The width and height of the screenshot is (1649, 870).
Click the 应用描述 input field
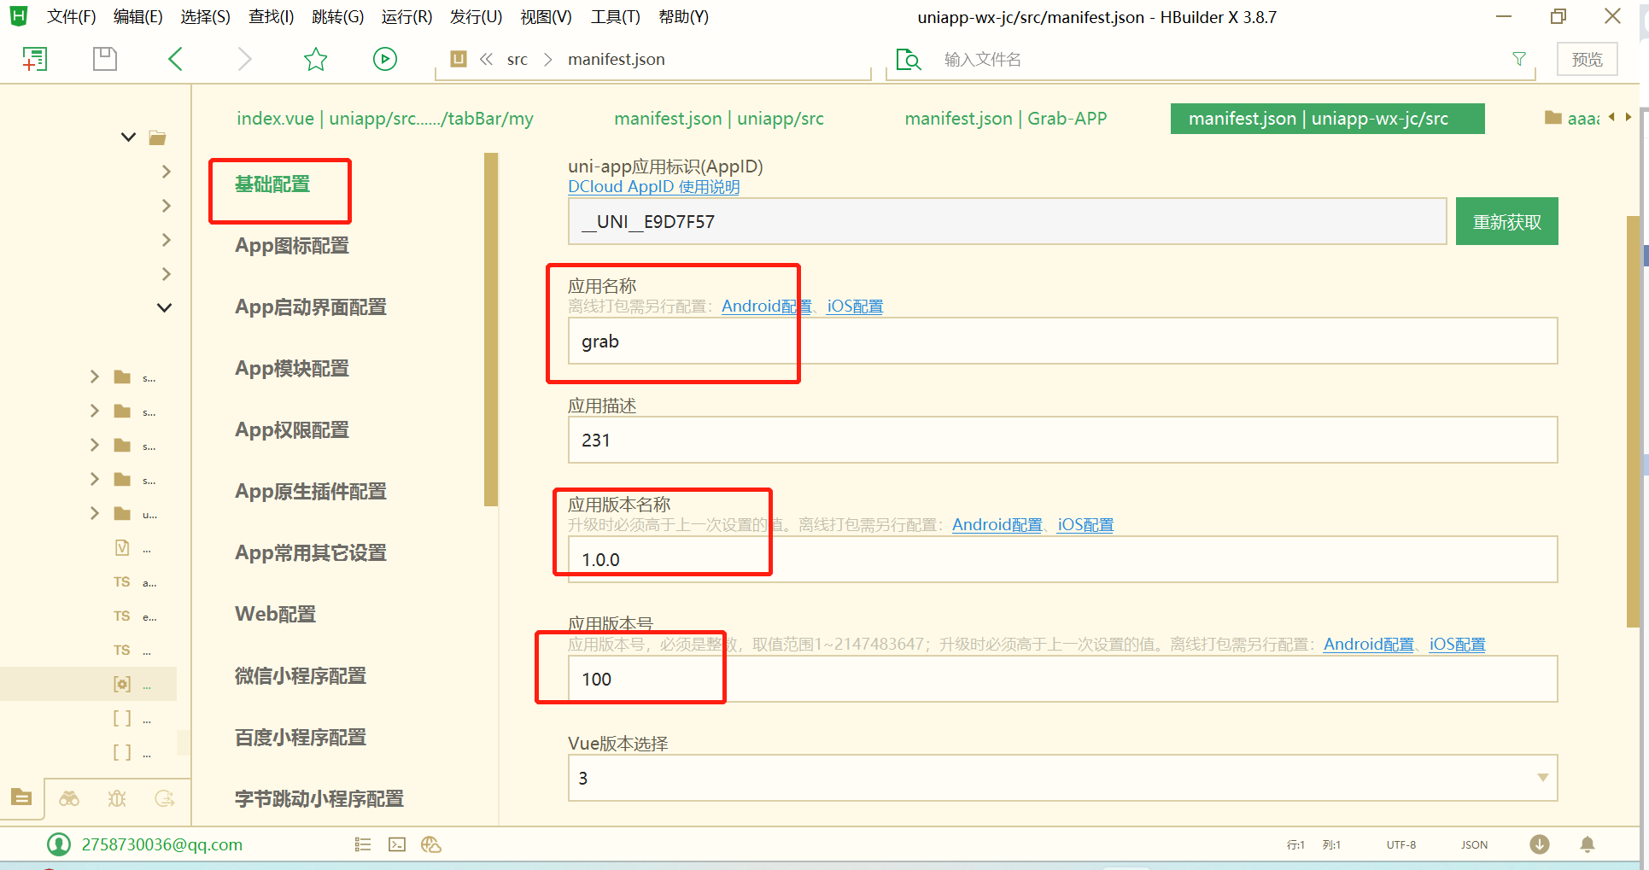(1062, 440)
